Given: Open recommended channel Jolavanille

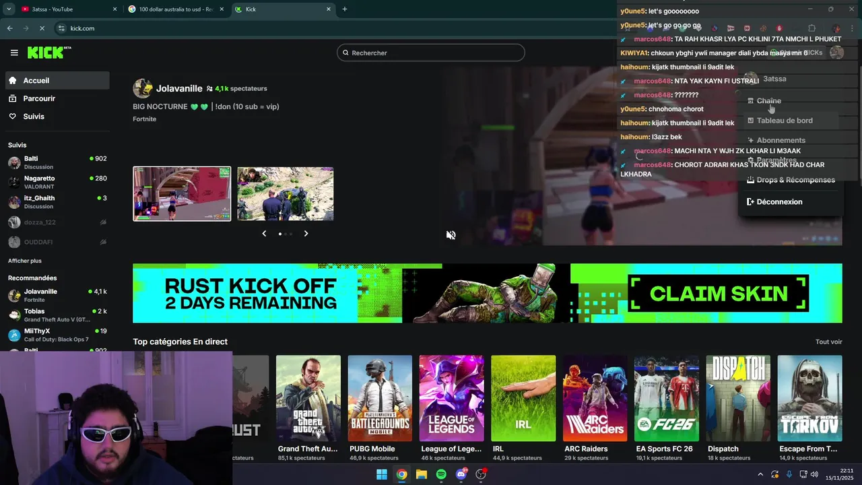Looking at the screenshot, I should click(58, 295).
